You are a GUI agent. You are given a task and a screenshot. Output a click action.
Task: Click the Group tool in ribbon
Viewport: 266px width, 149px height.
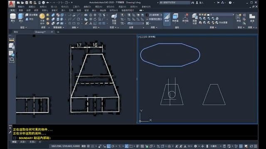[x=239, y=18]
